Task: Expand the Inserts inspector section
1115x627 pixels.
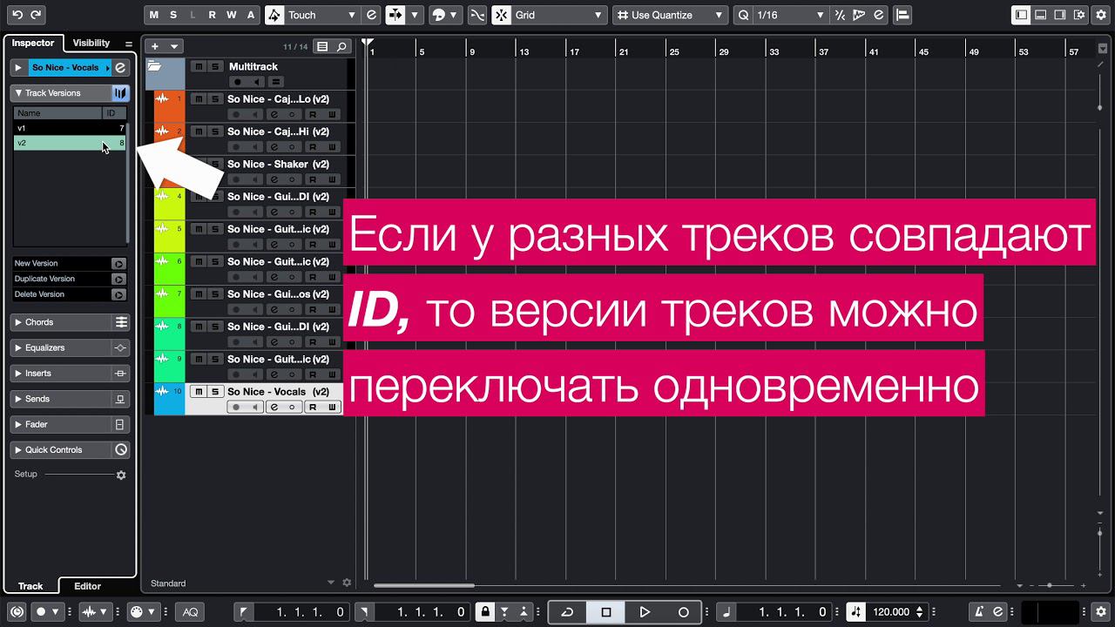Action: [x=18, y=373]
